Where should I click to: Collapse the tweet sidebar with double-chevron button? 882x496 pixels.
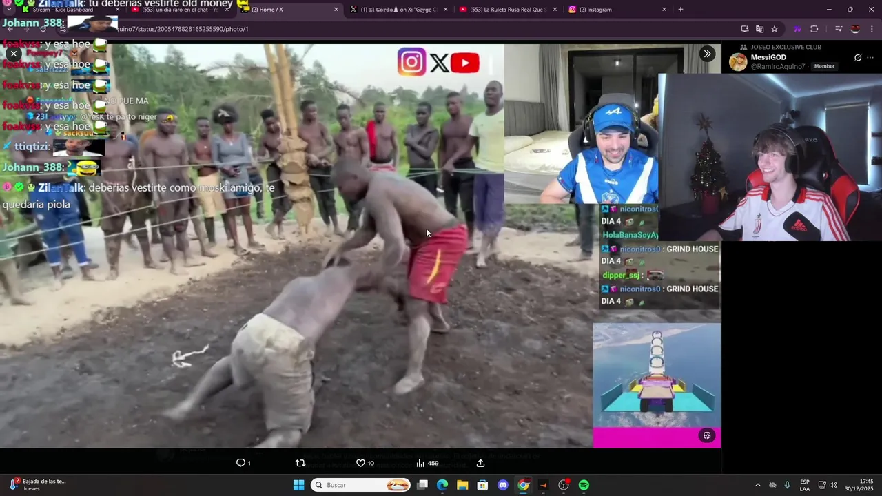click(707, 54)
